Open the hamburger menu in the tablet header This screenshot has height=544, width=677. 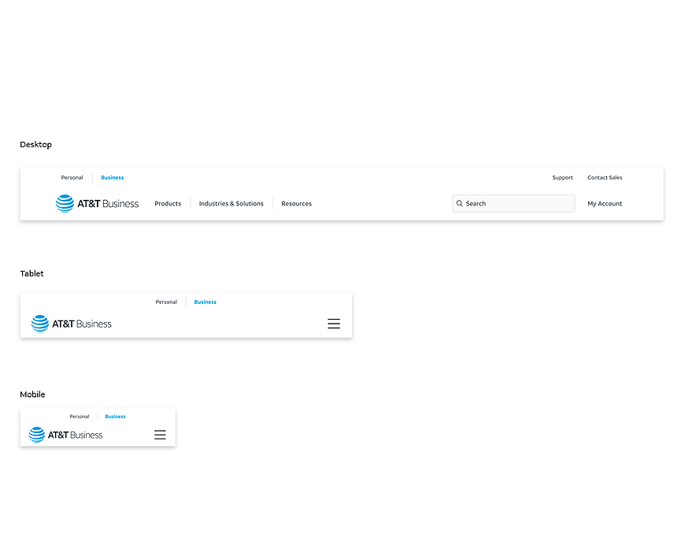coord(334,324)
